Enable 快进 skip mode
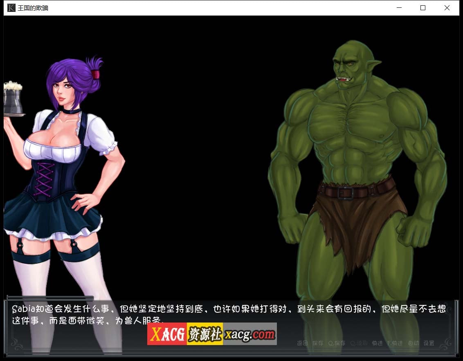 coord(378,343)
